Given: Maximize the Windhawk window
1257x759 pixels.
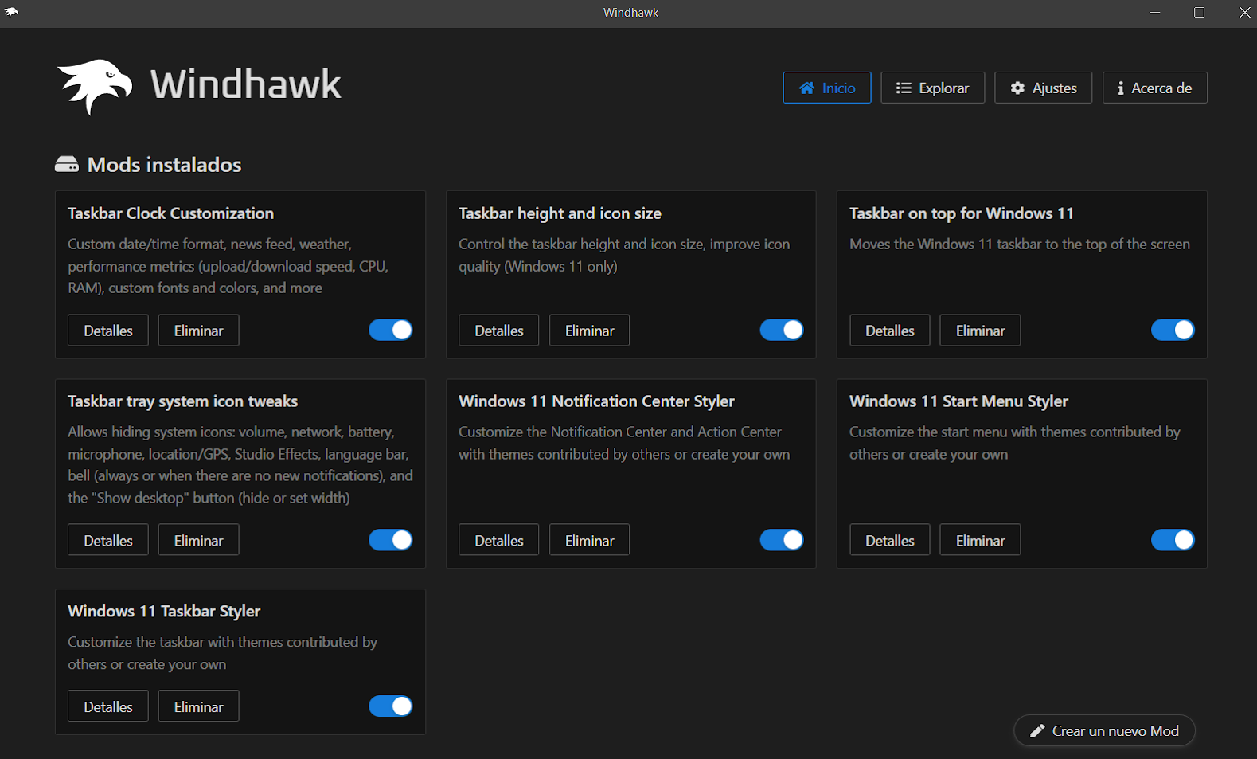Looking at the screenshot, I should point(1200,13).
